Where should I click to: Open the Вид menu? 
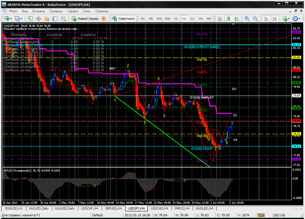click(x=25, y=11)
